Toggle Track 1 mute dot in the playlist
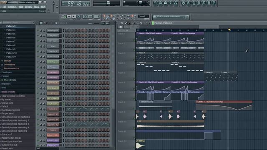This screenshot has height=150, width=267. click(134, 40)
